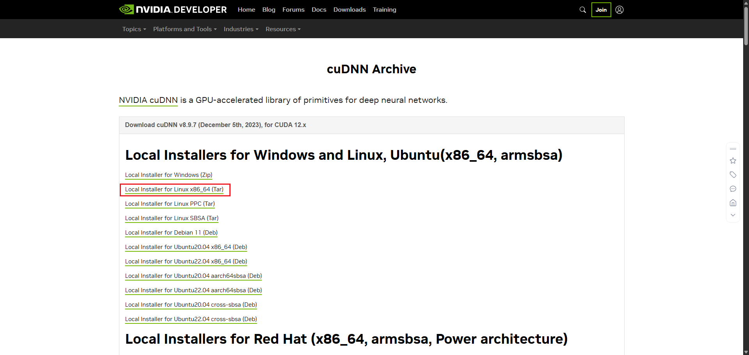
Task: Click the Local Installers for Windows and Linux heading
Action: [x=344, y=155]
